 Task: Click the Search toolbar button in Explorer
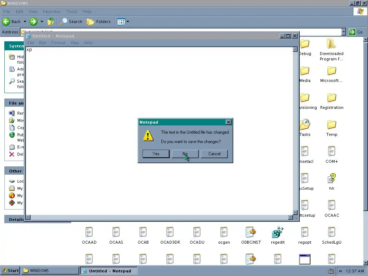pos(71,22)
